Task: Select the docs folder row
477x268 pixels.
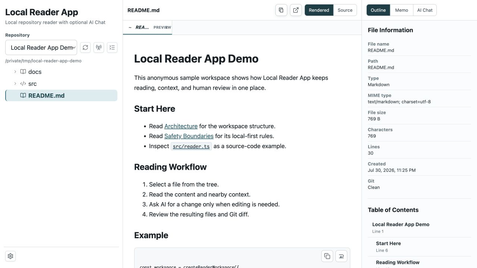Action: [x=61, y=71]
